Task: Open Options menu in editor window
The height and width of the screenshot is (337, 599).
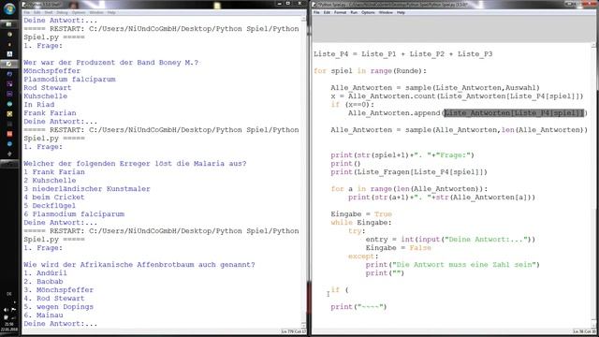Action: [x=368, y=12]
